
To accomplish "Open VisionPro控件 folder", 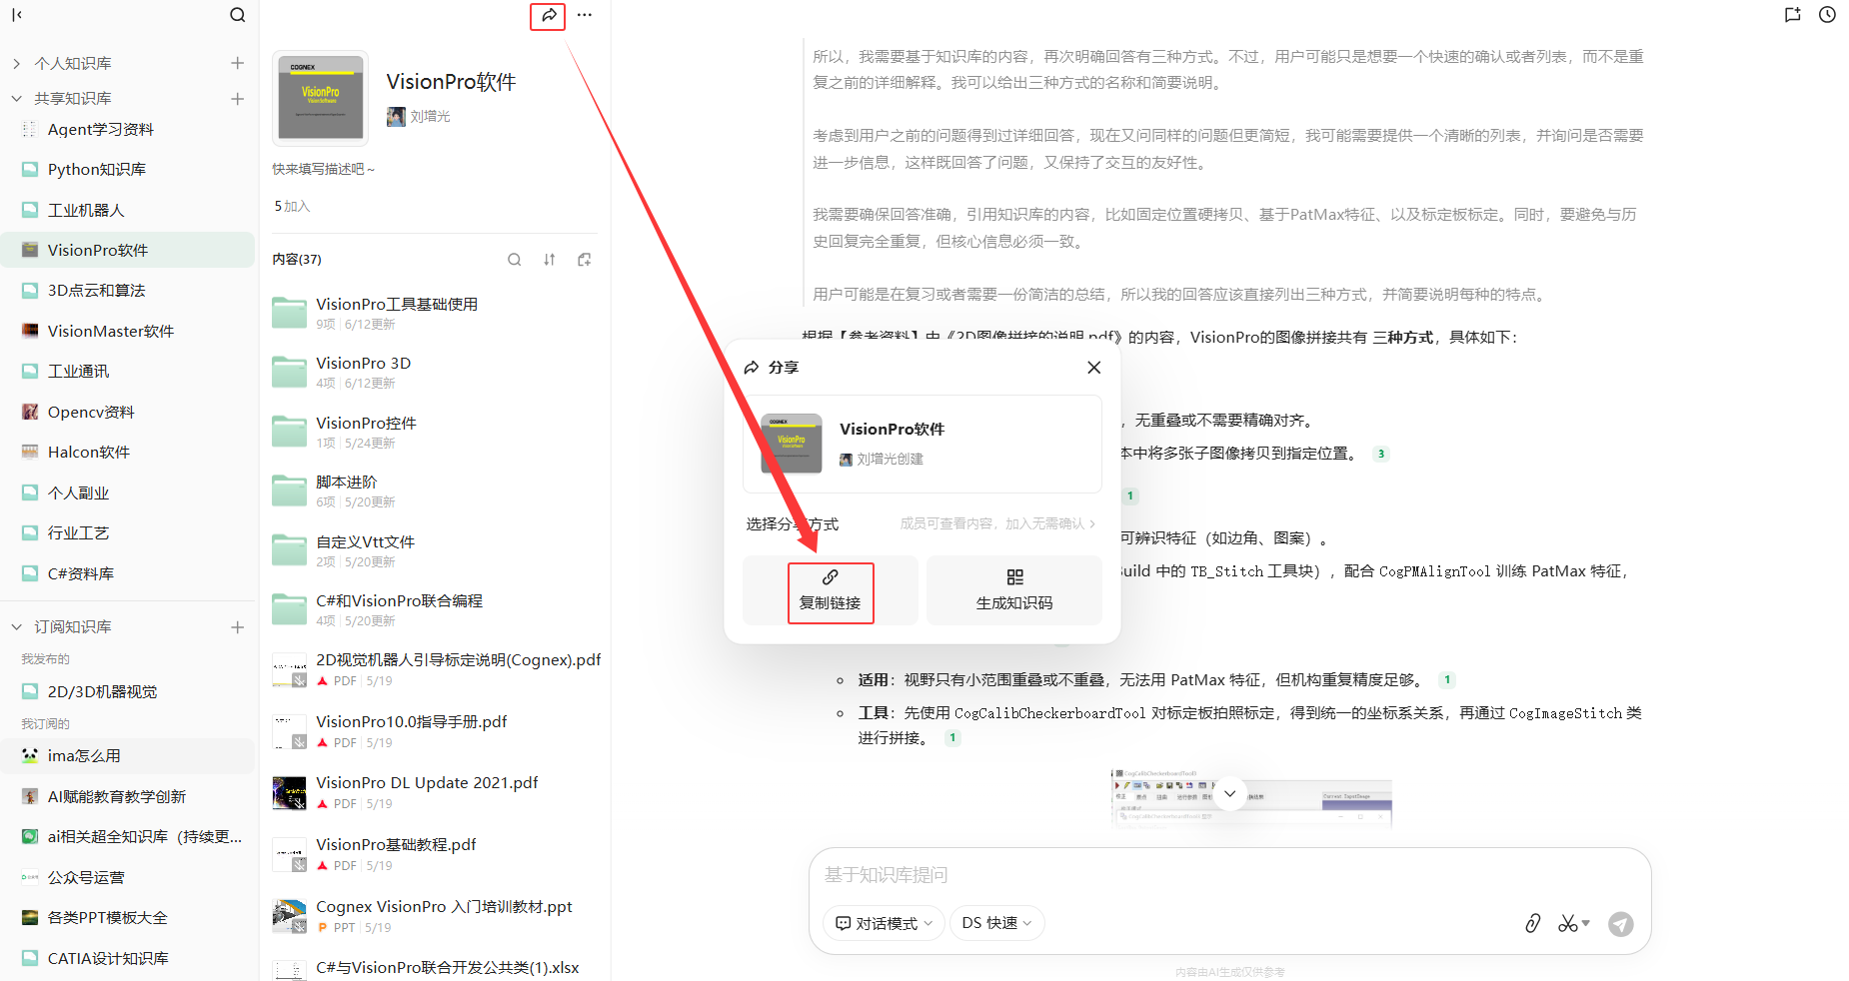I will pos(436,432).
